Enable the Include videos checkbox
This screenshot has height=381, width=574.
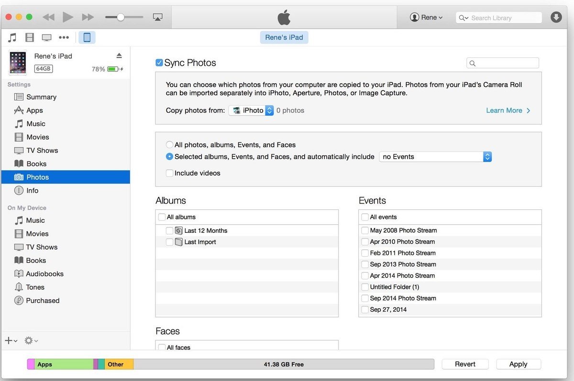pos(169,173)
